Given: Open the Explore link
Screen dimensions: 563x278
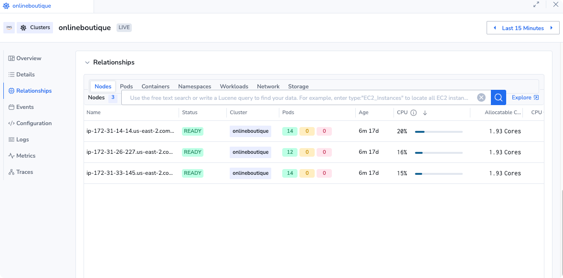Looking at the screenshot, I should (x=525, y=97).
